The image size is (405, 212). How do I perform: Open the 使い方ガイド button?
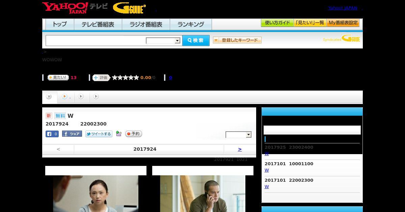pyautogui.click(x=277, y=23)
